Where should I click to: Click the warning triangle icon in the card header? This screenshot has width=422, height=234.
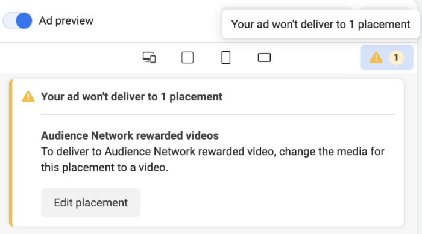click(x=28, y=97)
